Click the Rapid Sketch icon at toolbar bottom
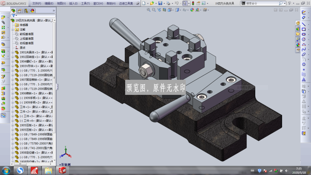 [304, 133]
